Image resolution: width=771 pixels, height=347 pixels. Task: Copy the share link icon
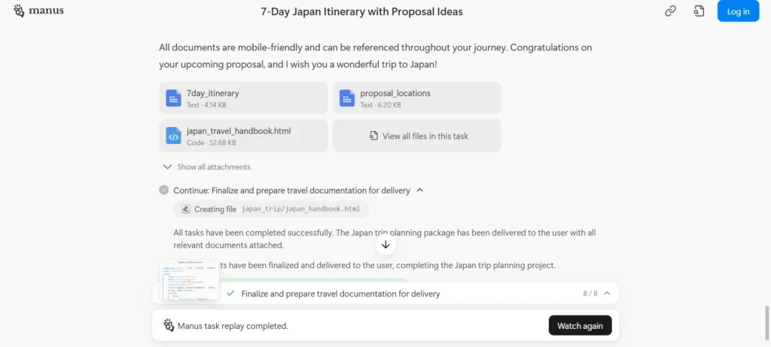click(x=670, y=11)
